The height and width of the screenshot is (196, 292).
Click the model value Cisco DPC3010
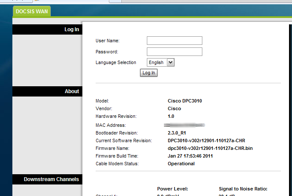[x=185, y=101]
